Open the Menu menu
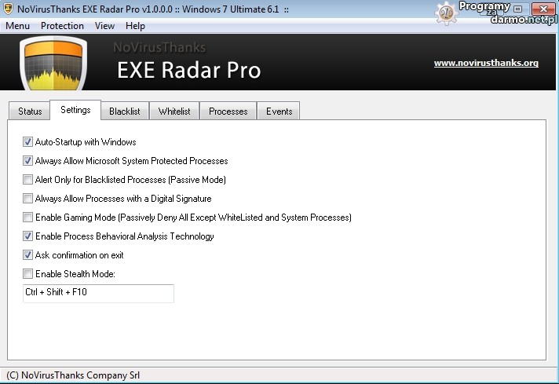Image resolution: width=559 pixels, height=384 pixels. click(x=18, y=26)
